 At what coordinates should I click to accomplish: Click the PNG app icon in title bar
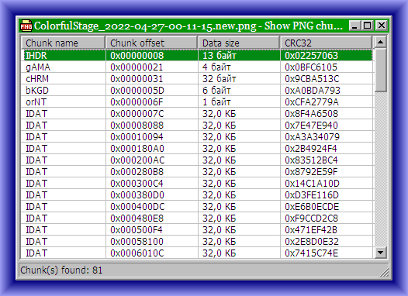[x=26, y=26]
